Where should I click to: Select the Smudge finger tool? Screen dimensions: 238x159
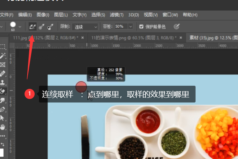pyautogui.click(x=3, y=100)
